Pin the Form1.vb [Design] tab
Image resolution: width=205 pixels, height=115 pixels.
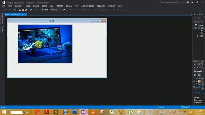23,14
